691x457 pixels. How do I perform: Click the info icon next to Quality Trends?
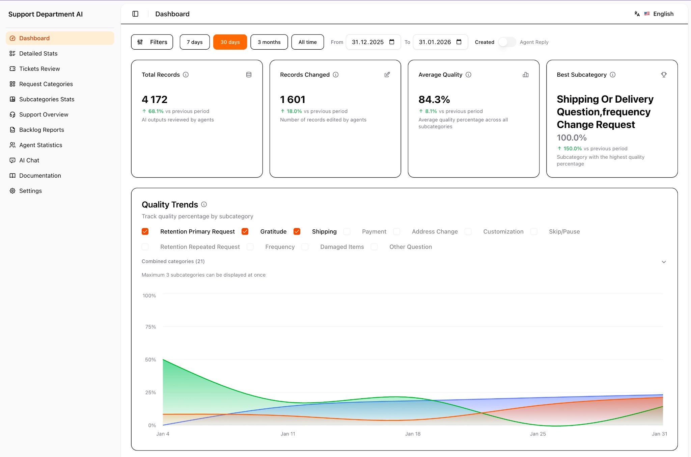point(204,204)
